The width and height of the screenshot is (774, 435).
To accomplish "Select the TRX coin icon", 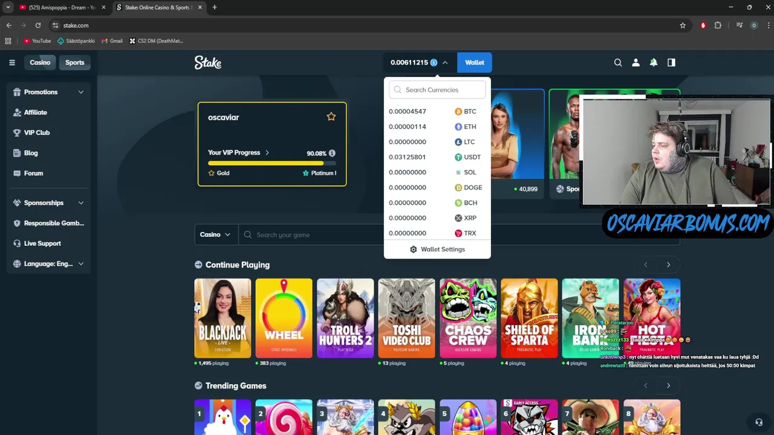I will pos(458,233).
